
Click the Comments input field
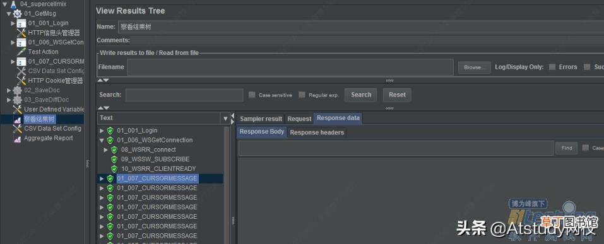367,40
